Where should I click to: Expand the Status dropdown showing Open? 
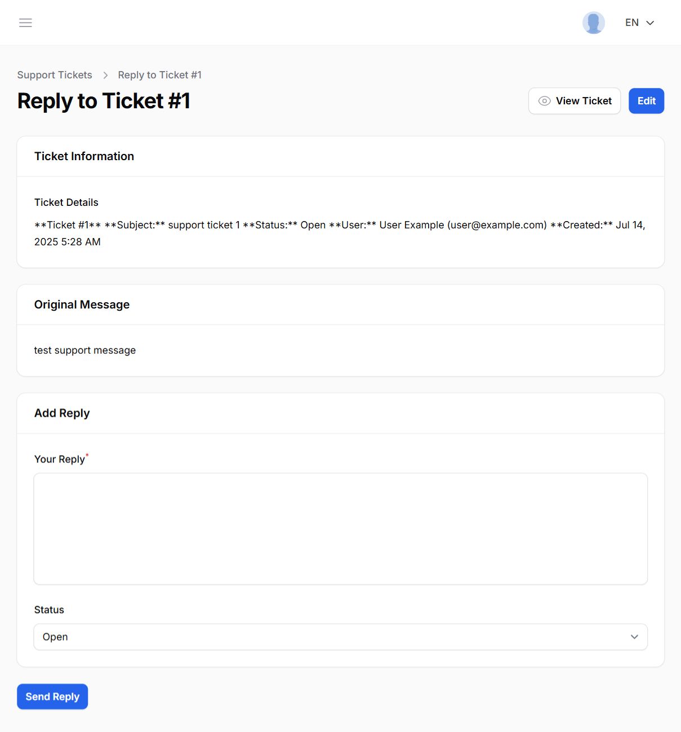point(340,637)
